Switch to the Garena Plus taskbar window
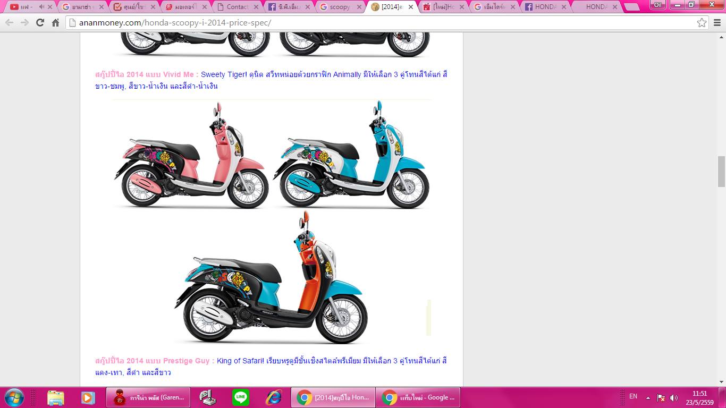Screen dimensions: 726x408 [148, 397]
